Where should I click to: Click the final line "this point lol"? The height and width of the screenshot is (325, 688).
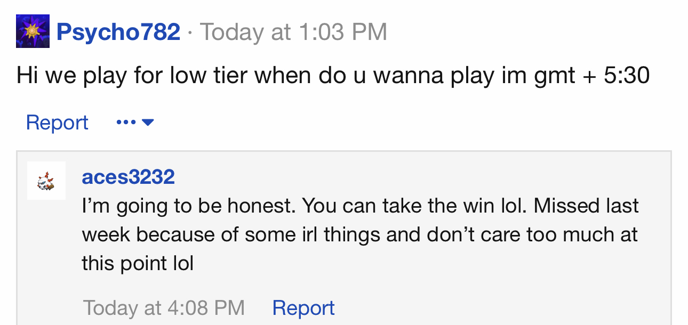pyautogui.click(x=138, y=263)
